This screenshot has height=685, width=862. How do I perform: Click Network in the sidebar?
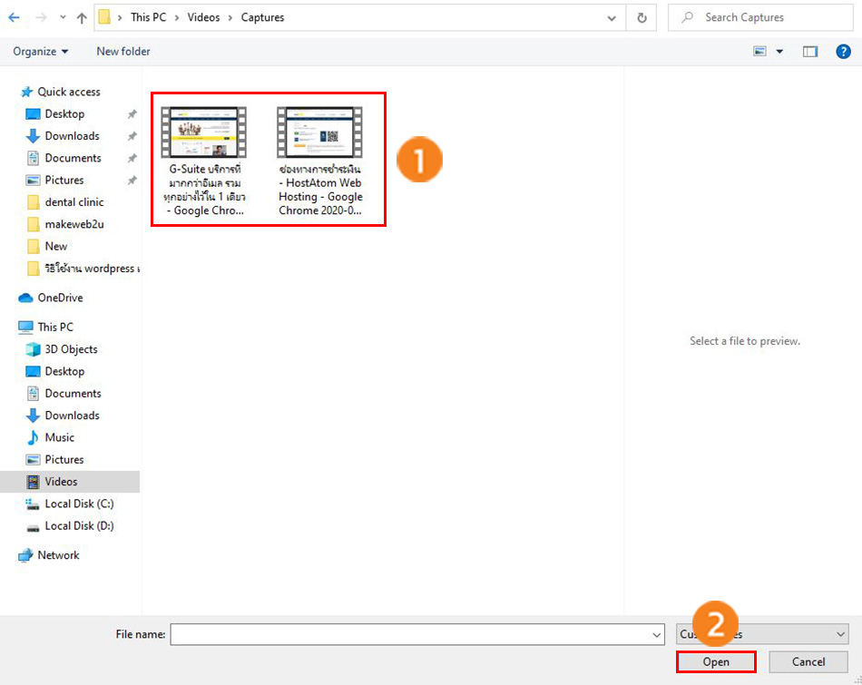coord(58,555)
